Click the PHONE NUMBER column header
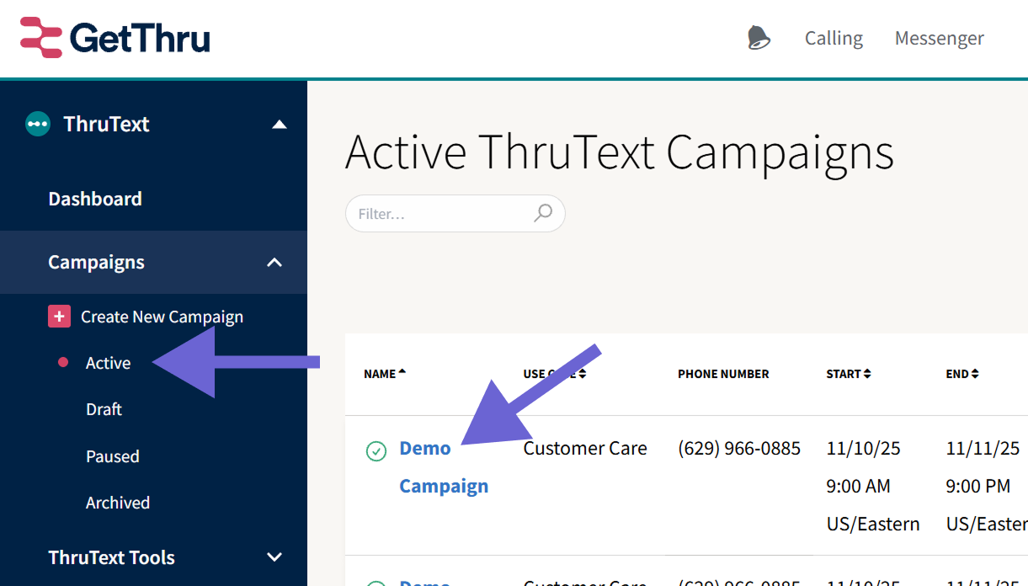This screenshot has width=1028, height=586. click(723, 374)
